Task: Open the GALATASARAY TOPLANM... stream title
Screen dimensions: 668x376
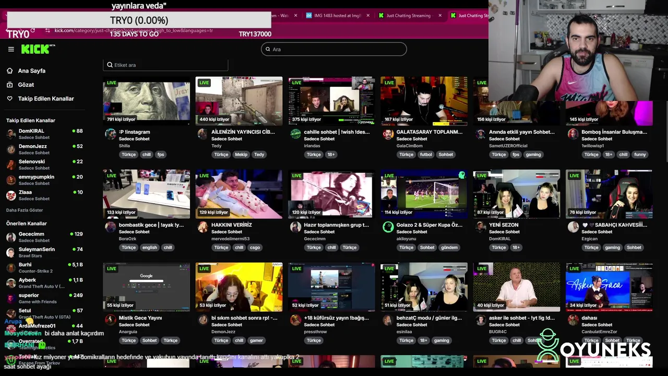Action: (430, 132)
